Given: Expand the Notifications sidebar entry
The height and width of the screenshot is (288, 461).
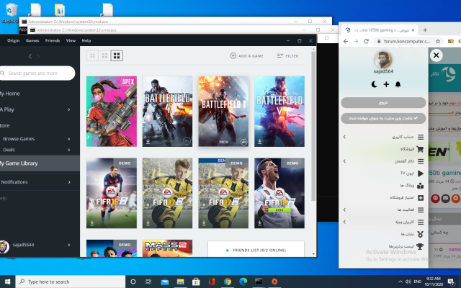Looking at the screenshot, I should [x=69, y=181].
